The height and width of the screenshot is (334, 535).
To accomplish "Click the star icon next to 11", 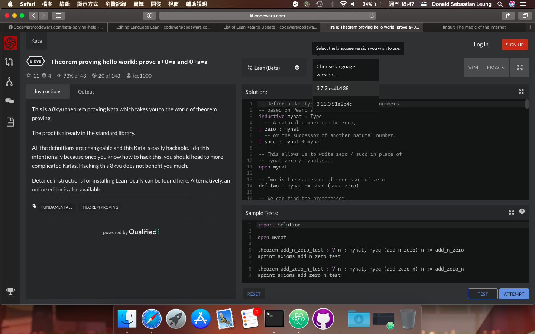I will (x=29, y=75).
